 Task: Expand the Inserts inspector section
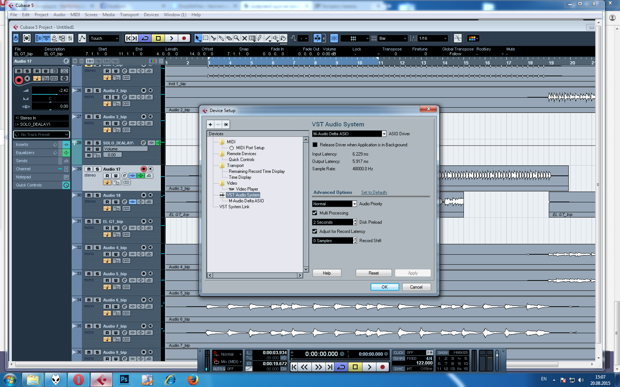coord(37,144)
